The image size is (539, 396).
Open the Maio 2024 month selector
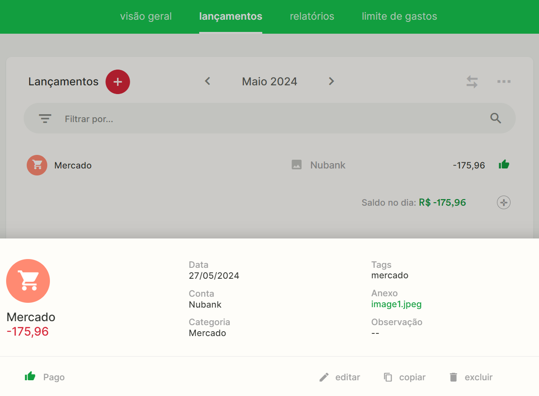pyautogui.click(x=270, y=81)
